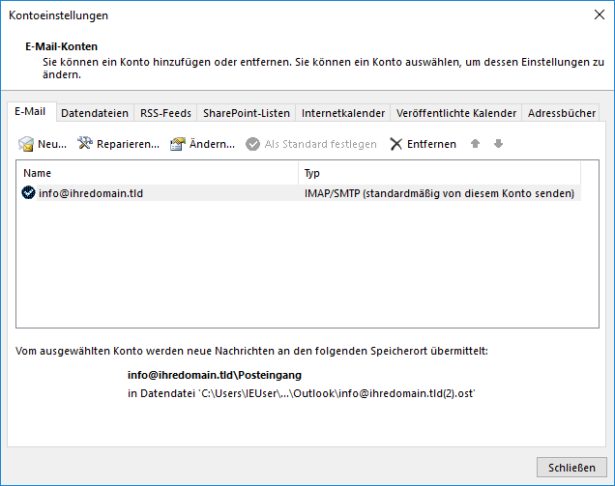
Task: Click the default account checkmark icon
Action: click(28, 193)
